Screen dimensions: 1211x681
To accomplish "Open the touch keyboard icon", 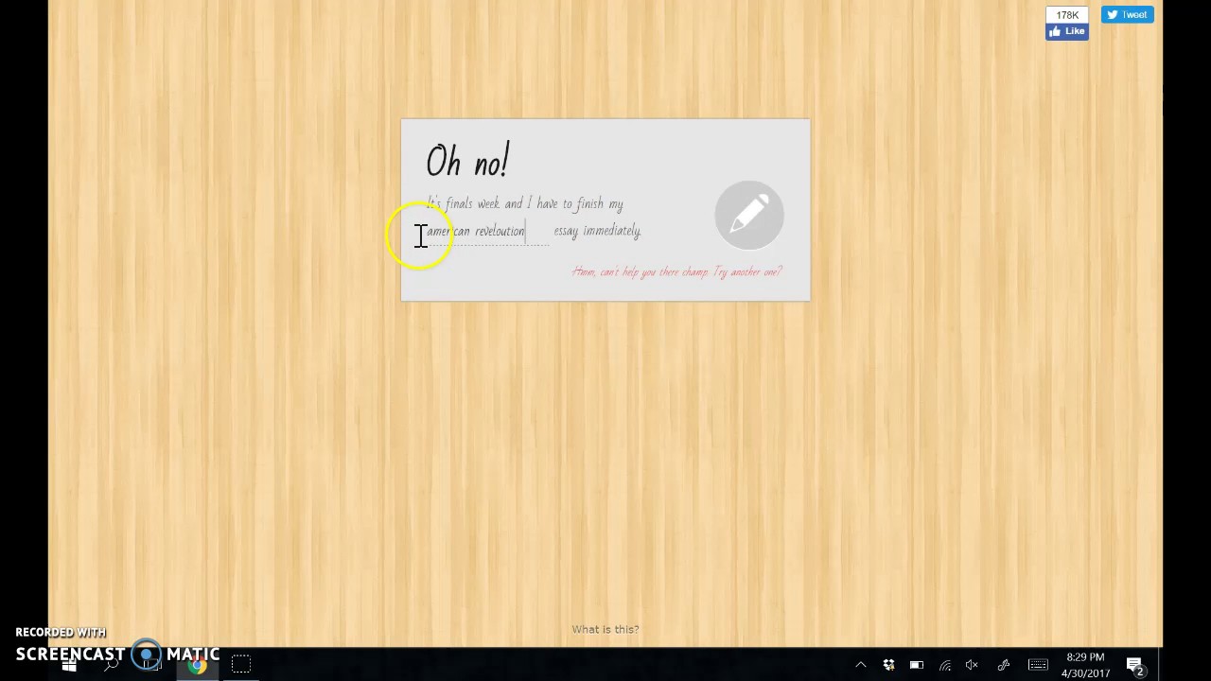I will (x=1038, y=665).
